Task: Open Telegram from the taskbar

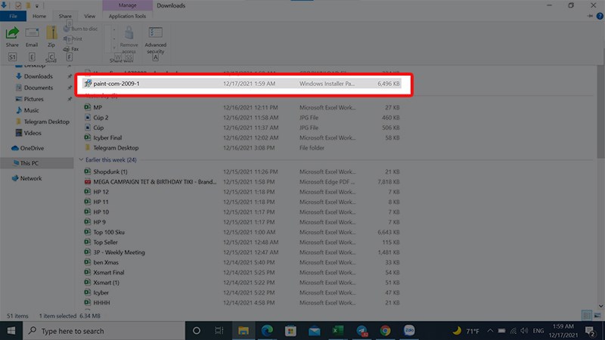Action: 362,331
